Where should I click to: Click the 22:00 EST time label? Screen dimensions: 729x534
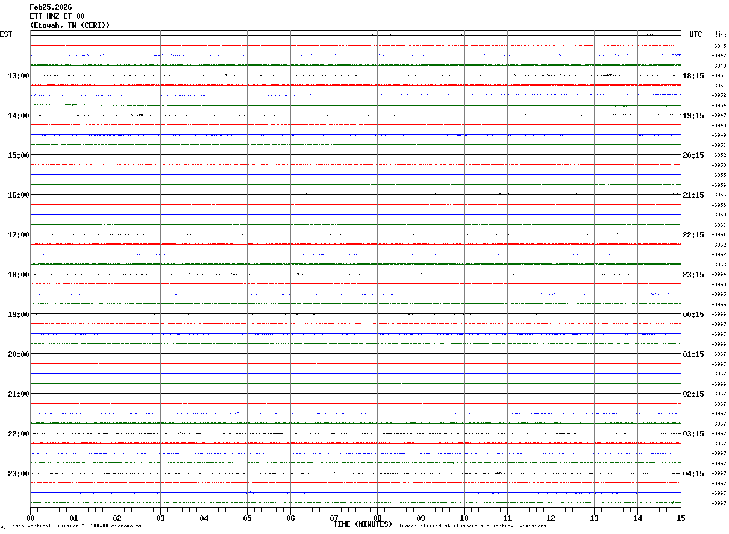click(x=19, y=434)
